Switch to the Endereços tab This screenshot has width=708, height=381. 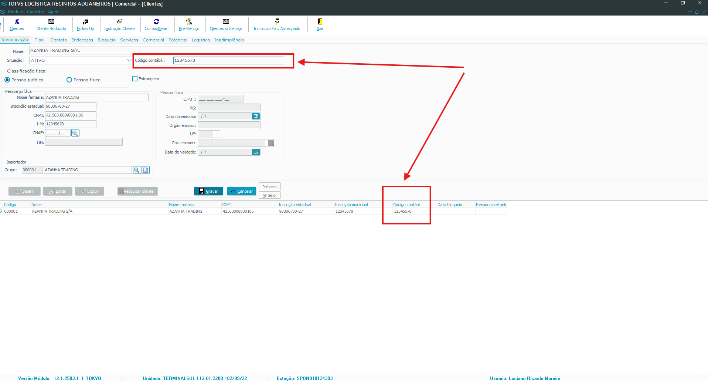82,40
